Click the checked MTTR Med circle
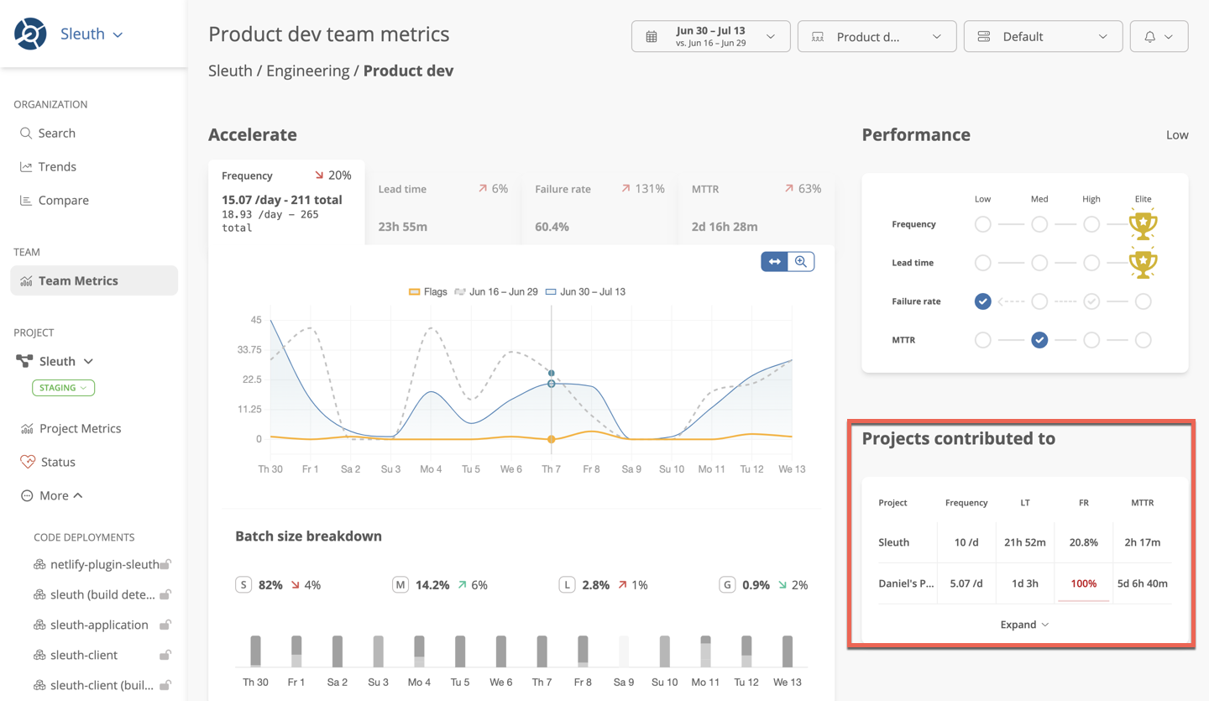 1039,340
